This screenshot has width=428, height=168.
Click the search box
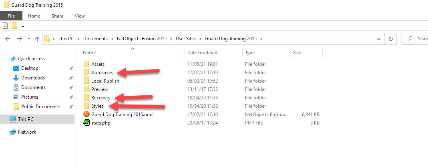[x=415, y=39]
